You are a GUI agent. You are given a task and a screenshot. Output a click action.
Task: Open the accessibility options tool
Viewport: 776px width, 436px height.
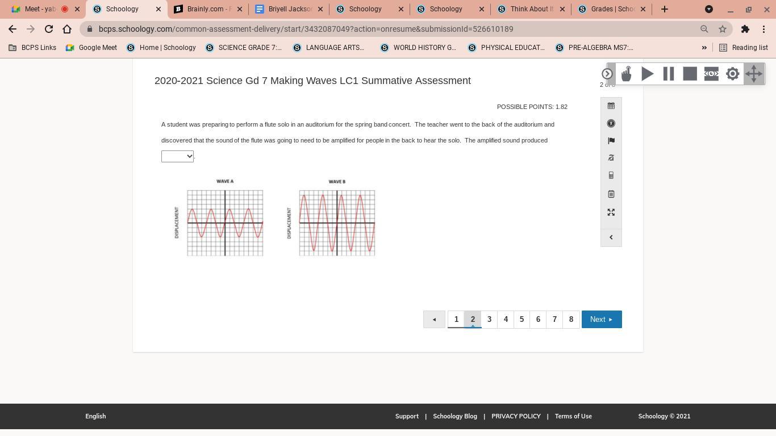611,123
